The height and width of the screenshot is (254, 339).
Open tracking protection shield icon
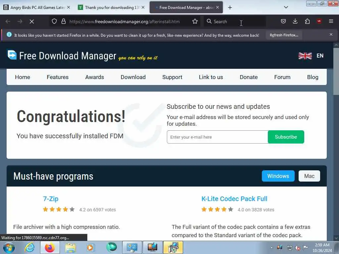click(x=54, y=21)
